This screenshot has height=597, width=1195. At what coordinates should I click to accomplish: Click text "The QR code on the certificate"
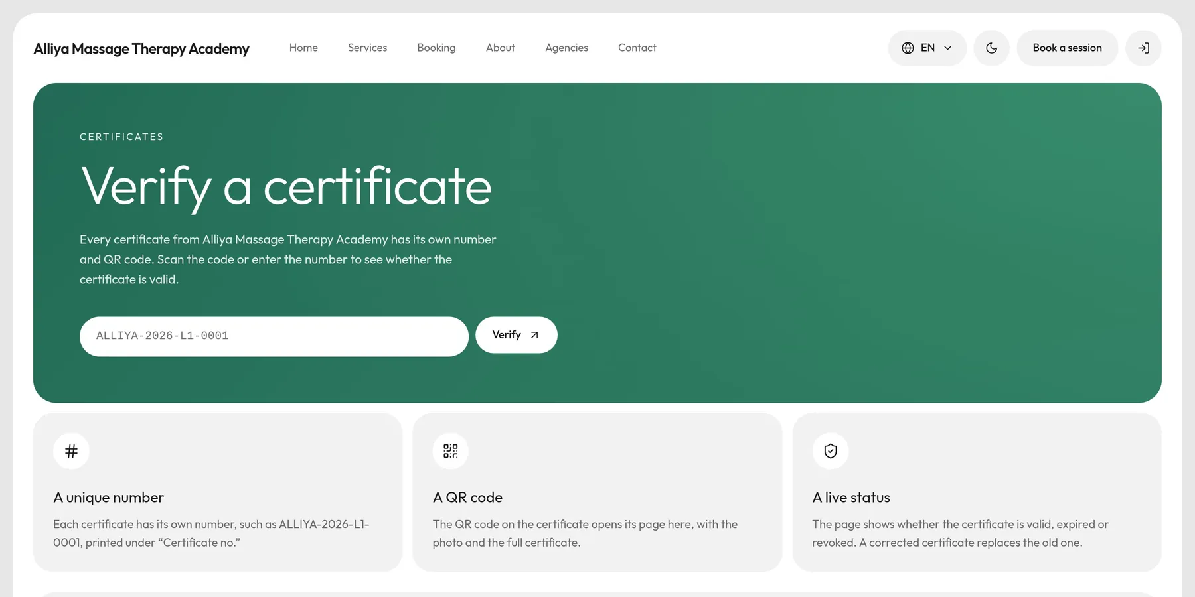[x=585, y=533]
